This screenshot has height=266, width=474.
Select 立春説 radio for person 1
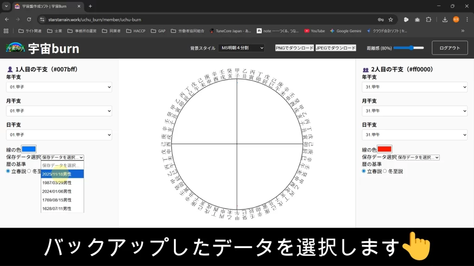pos(8,171)
